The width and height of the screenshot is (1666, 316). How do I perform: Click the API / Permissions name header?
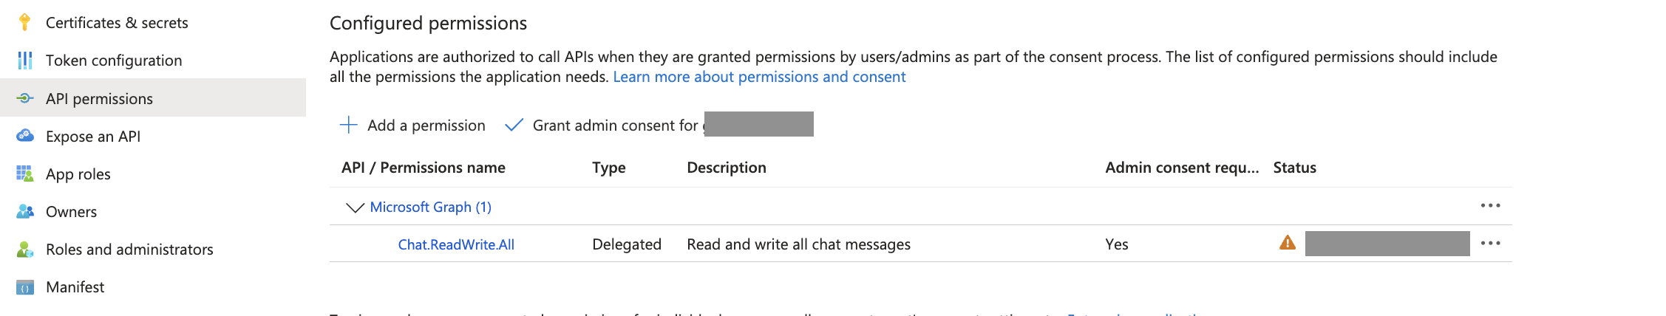(x=424, y=168)
